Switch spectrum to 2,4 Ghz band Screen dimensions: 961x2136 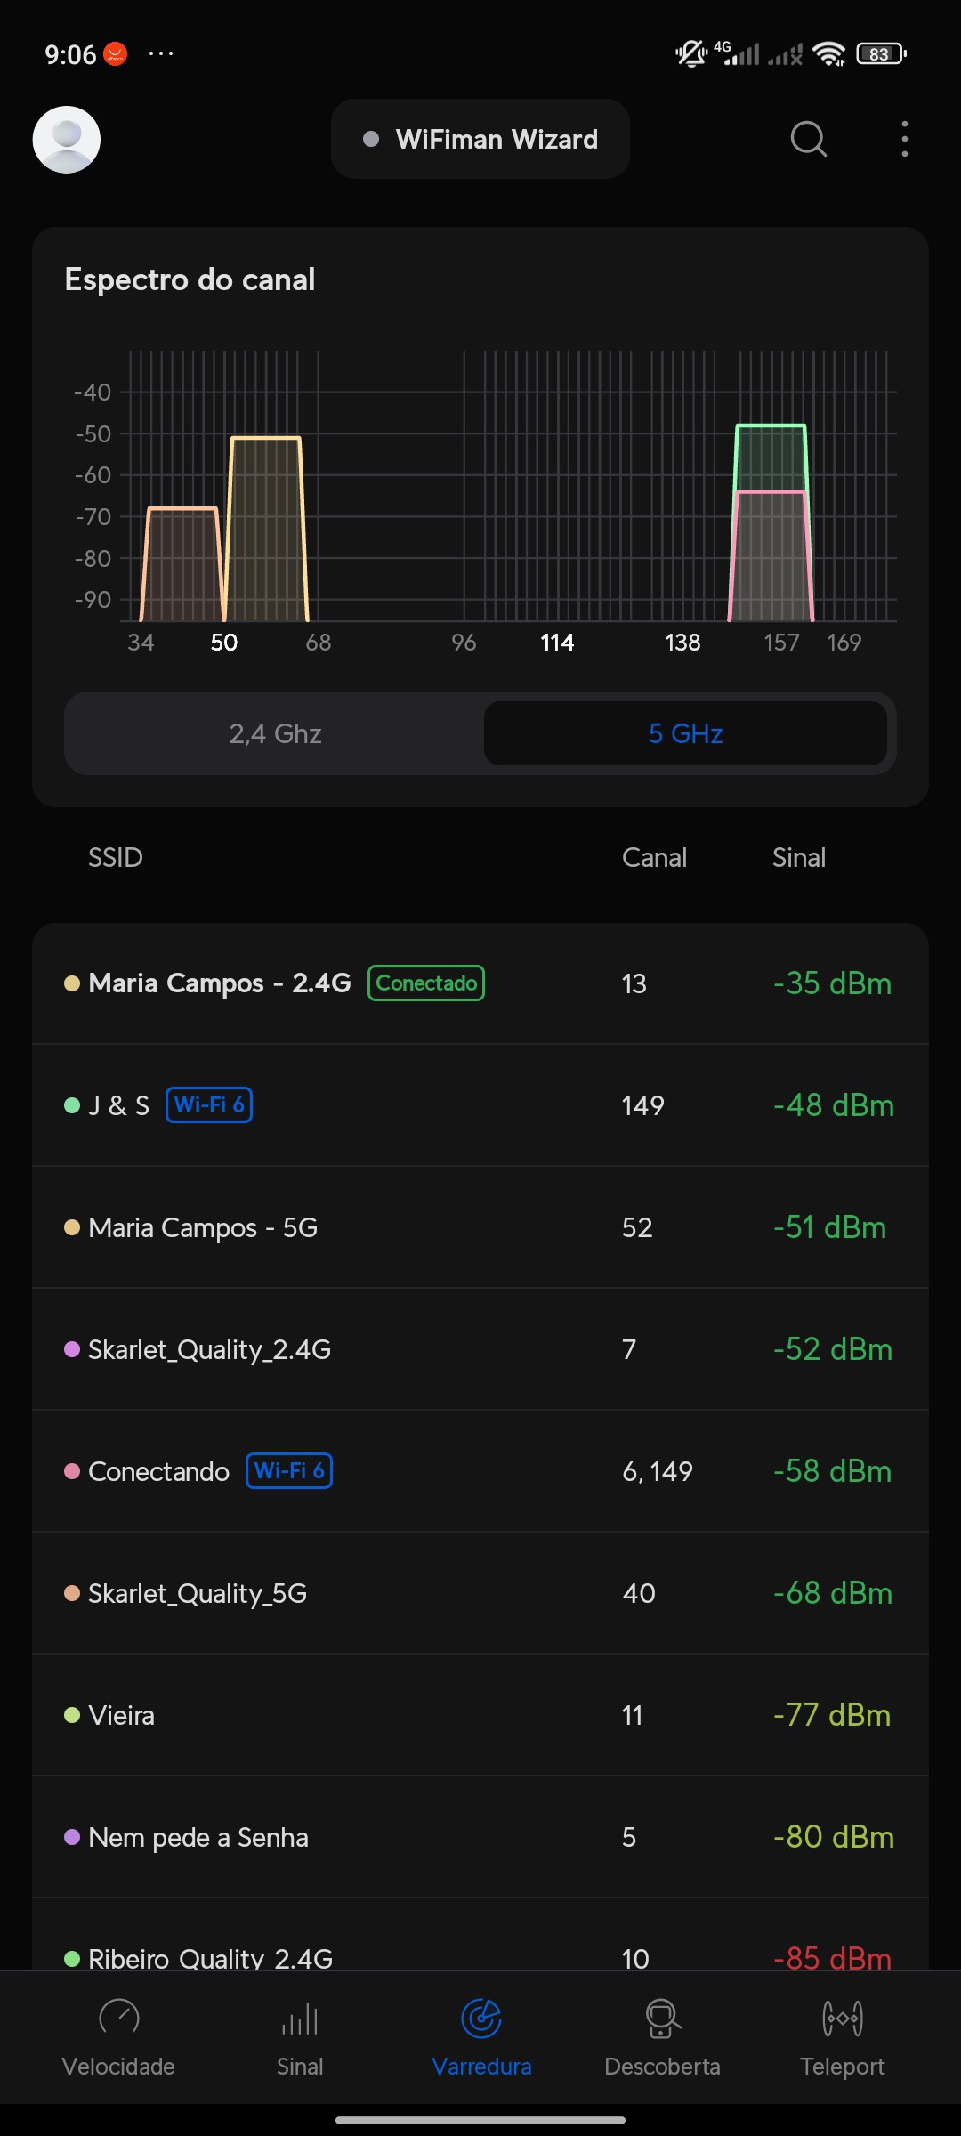(x=275, y=733)
